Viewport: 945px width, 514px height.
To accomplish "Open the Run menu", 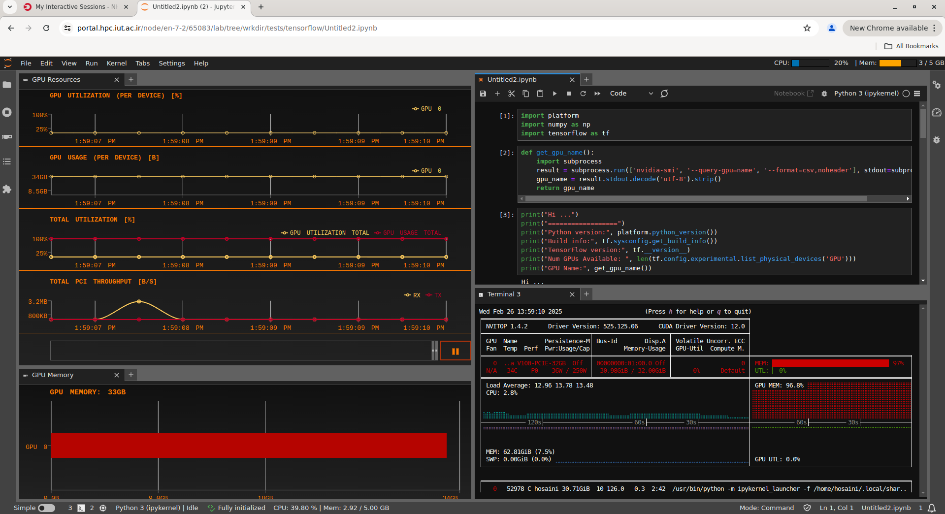I will click(92, 63).
